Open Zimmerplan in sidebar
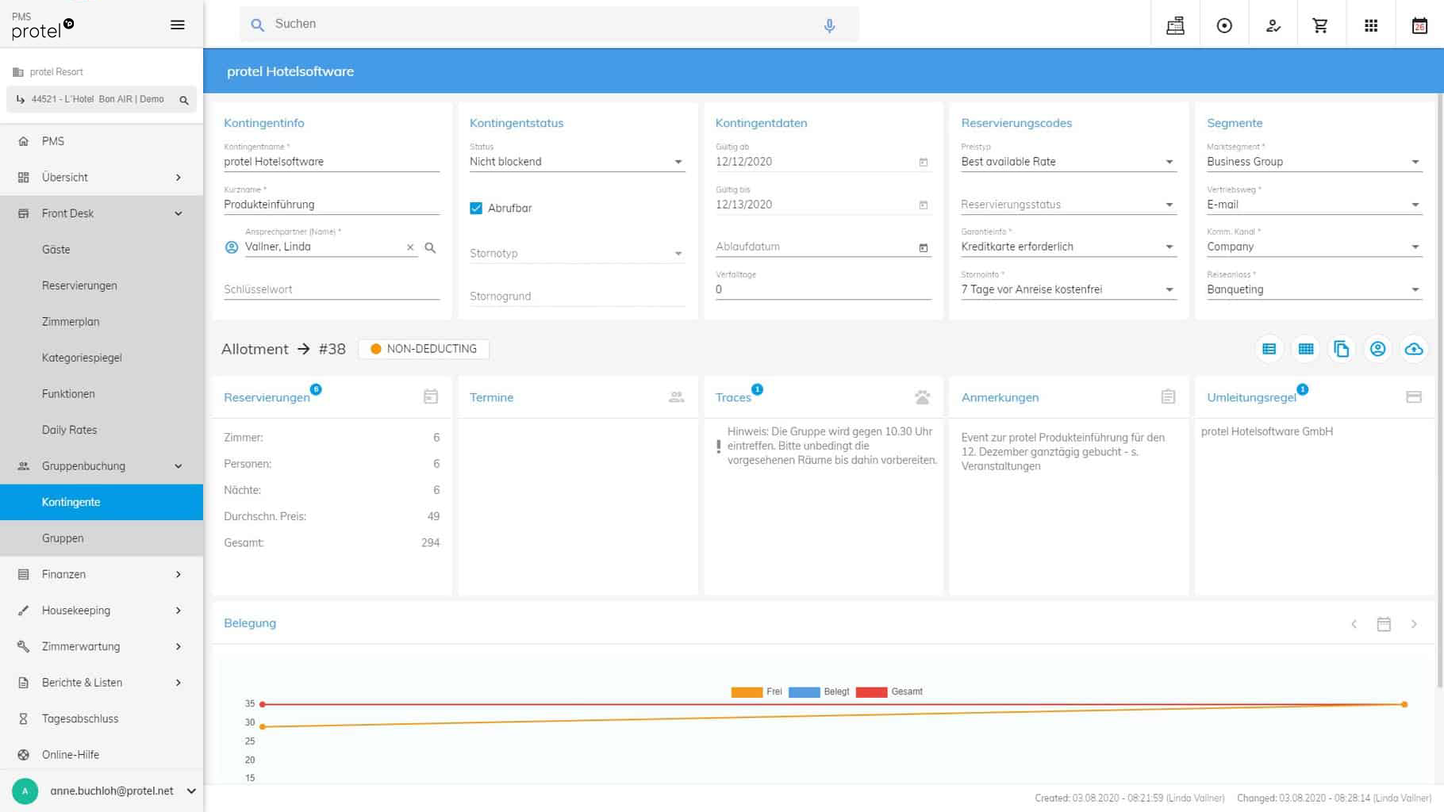This screenshot has width=1444, height=812. (102, 321)
